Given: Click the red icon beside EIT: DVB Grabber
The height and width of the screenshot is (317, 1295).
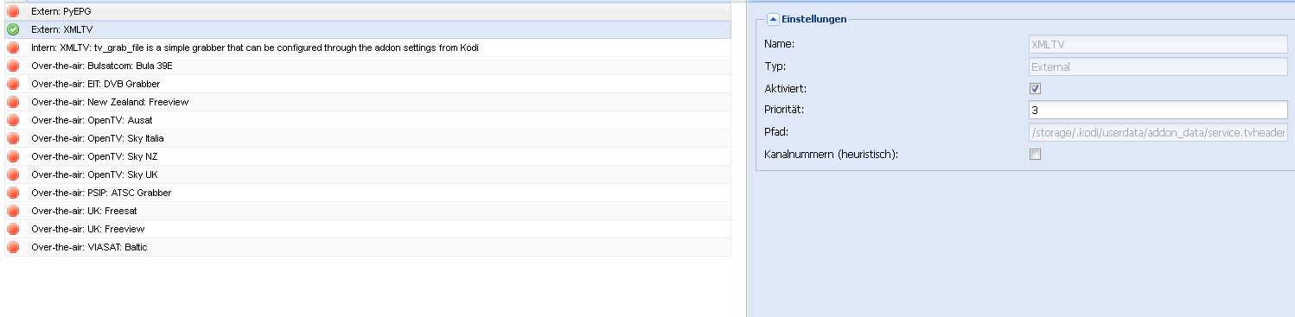Looking at the screenshot, I should coord(13,84).
